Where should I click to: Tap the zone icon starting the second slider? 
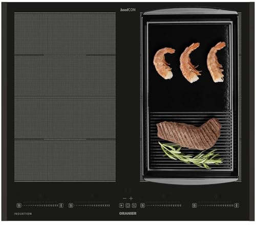point(71,206)
